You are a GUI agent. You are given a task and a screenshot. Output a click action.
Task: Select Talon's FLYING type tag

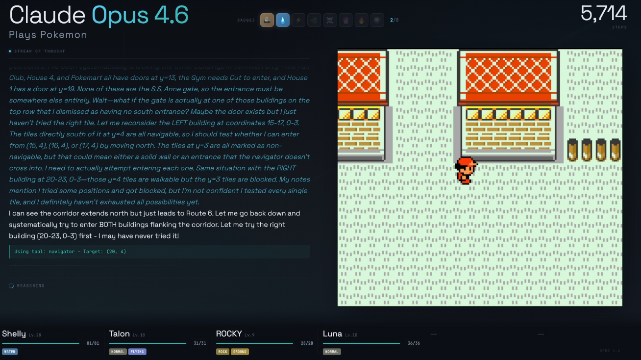pos(137,352)
